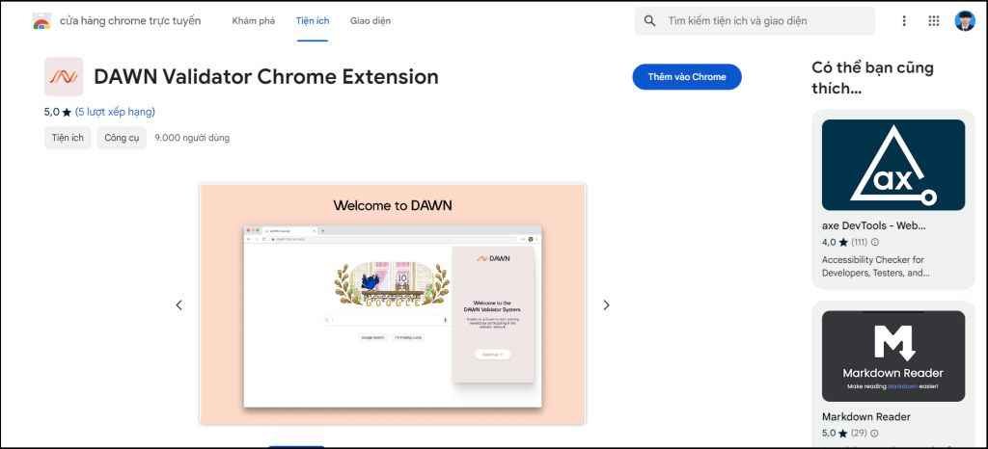Click the DAWN Validator extension icon
This screenshot has height=449, width=988.
(x=64, y=77)
